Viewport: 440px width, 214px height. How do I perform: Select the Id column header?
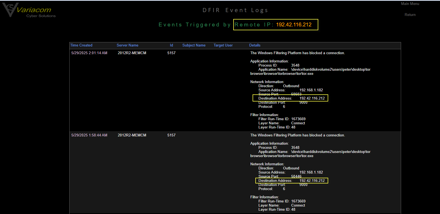171,45
